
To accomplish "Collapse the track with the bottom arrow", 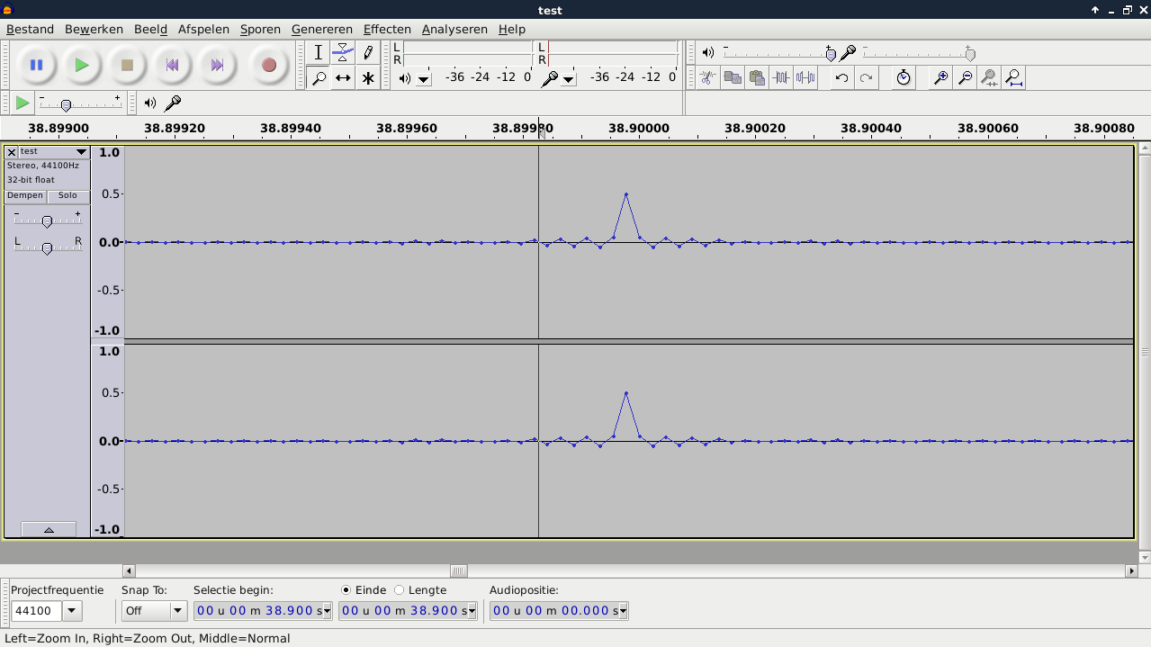I will 49,529.
